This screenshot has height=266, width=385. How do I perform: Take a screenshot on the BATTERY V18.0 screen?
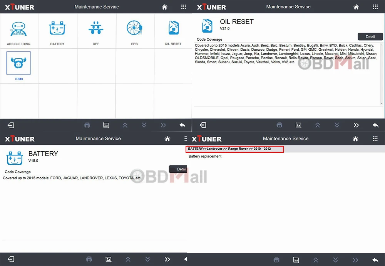pos(108,259)
